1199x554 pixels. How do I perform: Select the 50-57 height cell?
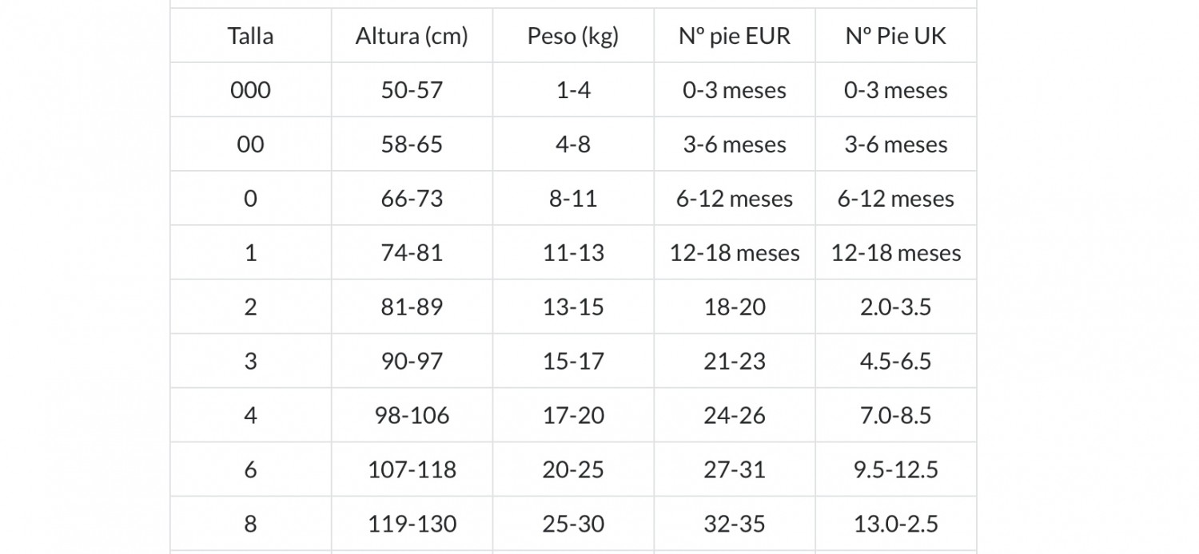point(412,90)
